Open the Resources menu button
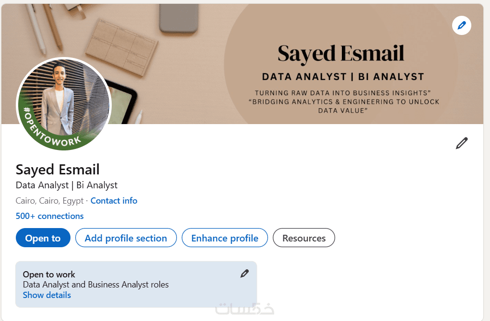The width and height of the screenshot is (490, 321). (304, 238)
